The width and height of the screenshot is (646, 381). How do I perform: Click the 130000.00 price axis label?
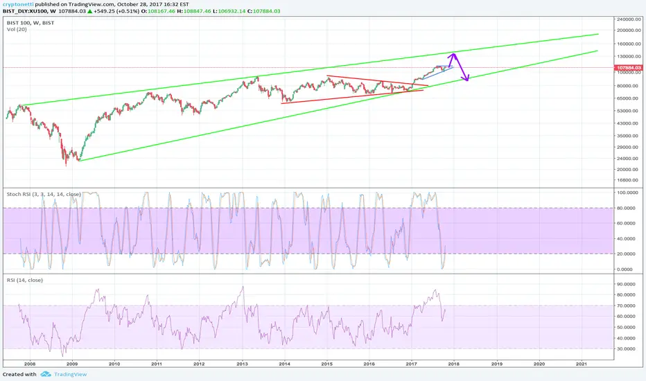pyautogui.click(x=629, y=56)
